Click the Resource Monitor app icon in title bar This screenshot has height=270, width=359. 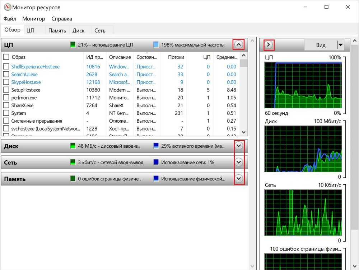pos(7,7)
